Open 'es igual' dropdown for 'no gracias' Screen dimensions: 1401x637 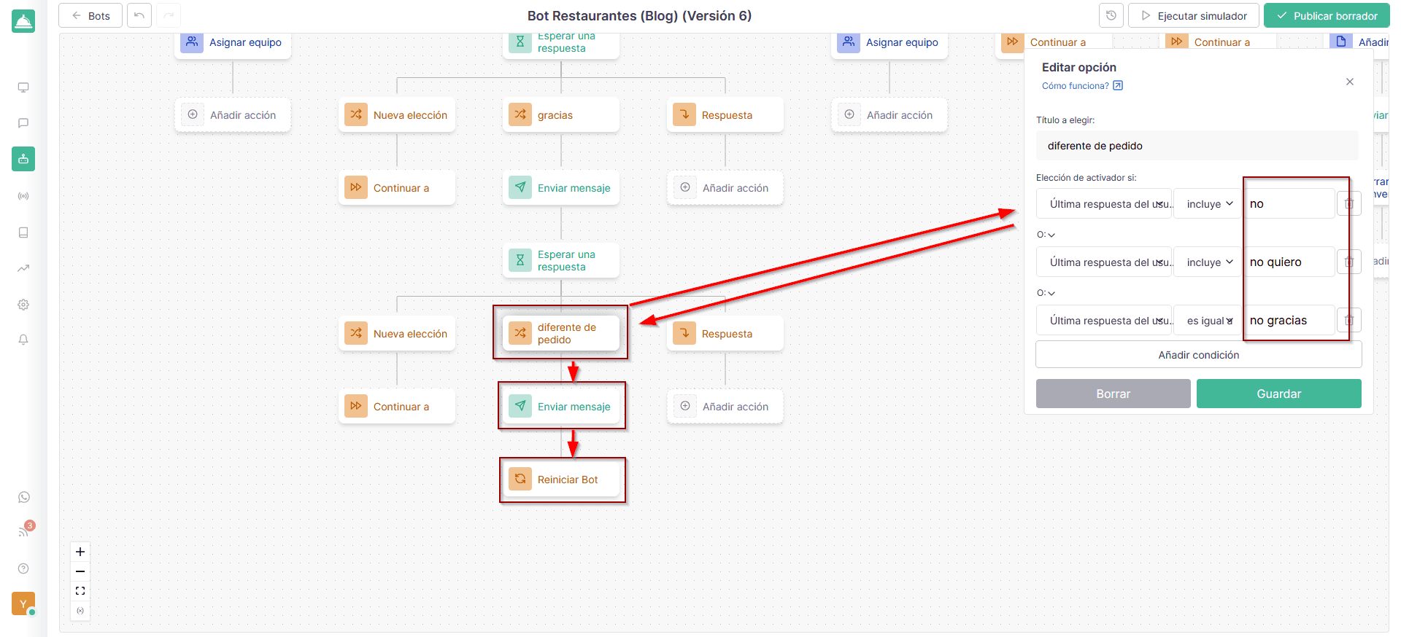coord(1208,321)
